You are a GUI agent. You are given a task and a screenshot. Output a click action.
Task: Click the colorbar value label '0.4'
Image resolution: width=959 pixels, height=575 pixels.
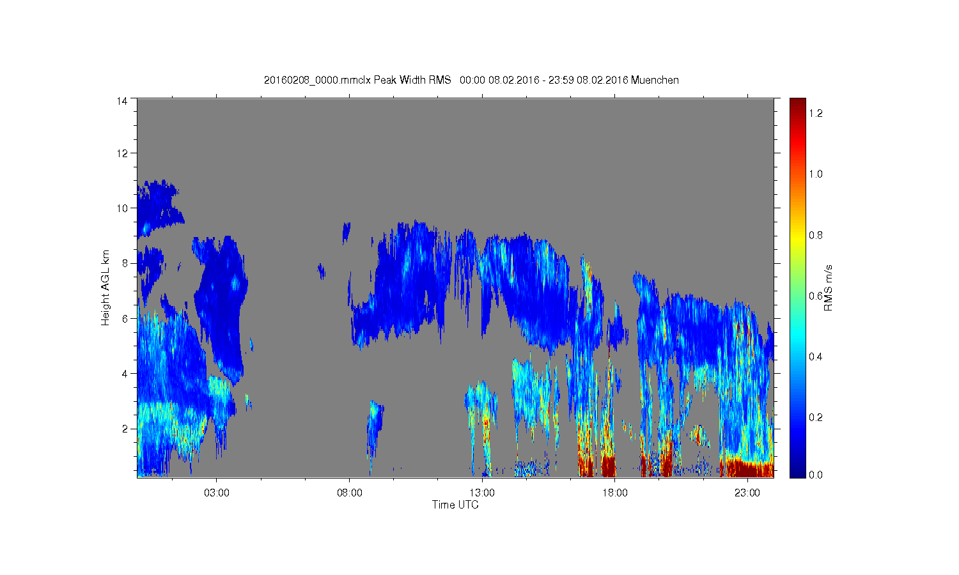point(815,356)
